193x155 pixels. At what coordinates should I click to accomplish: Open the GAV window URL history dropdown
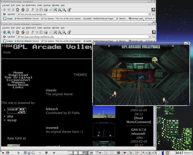point(150,37)
